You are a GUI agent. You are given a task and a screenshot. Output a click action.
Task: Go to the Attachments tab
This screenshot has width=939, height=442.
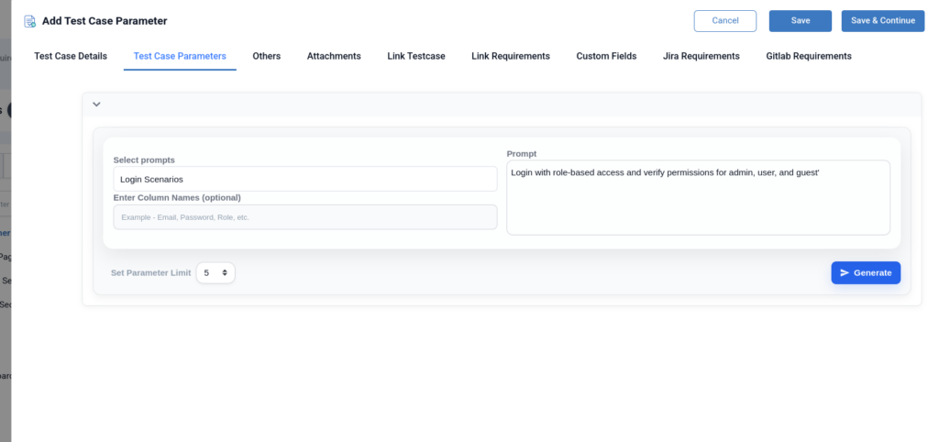click(x=334, y=56)
